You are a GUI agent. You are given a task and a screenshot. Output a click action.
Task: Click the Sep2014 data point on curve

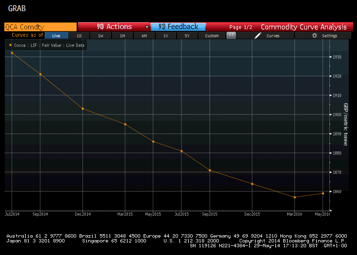pyautogui.click(x=40, y=74)
